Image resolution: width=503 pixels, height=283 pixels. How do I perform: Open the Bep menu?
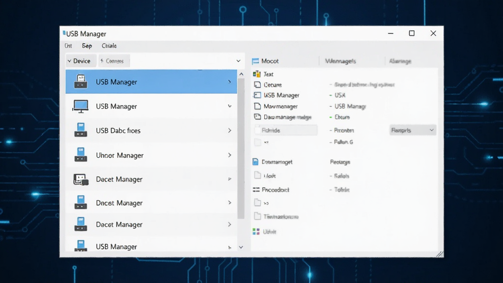point(87,46)
